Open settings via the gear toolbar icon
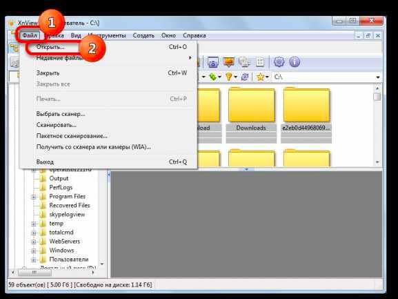Viewport: 398px width, 299px height. click(x=279, y=62)
